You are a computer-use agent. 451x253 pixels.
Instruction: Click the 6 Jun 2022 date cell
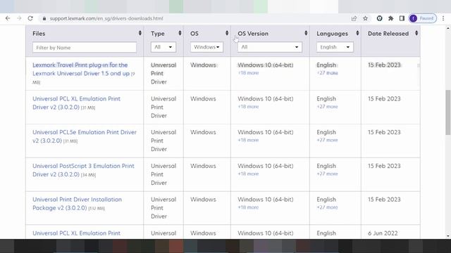[383, 233]
